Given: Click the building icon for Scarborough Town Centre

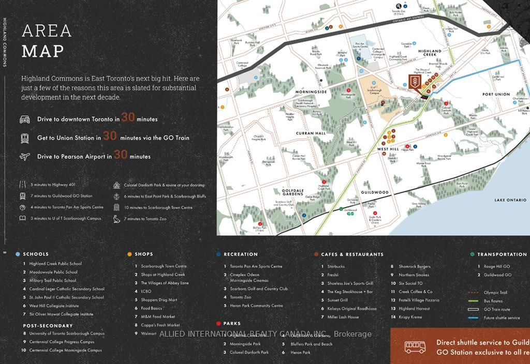Looking at the screenshot, I should (116, 207).
